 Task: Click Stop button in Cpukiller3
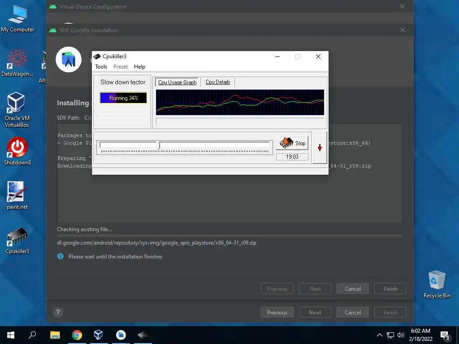[x=292, y=143]
